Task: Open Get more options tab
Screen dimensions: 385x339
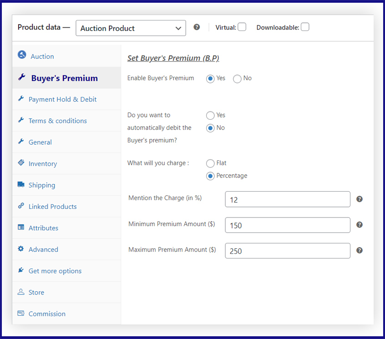Action: click(66, 271)
